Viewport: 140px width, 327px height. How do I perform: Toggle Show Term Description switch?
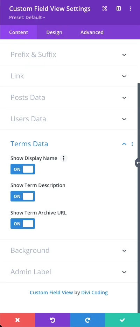click(x=23, y=196)
